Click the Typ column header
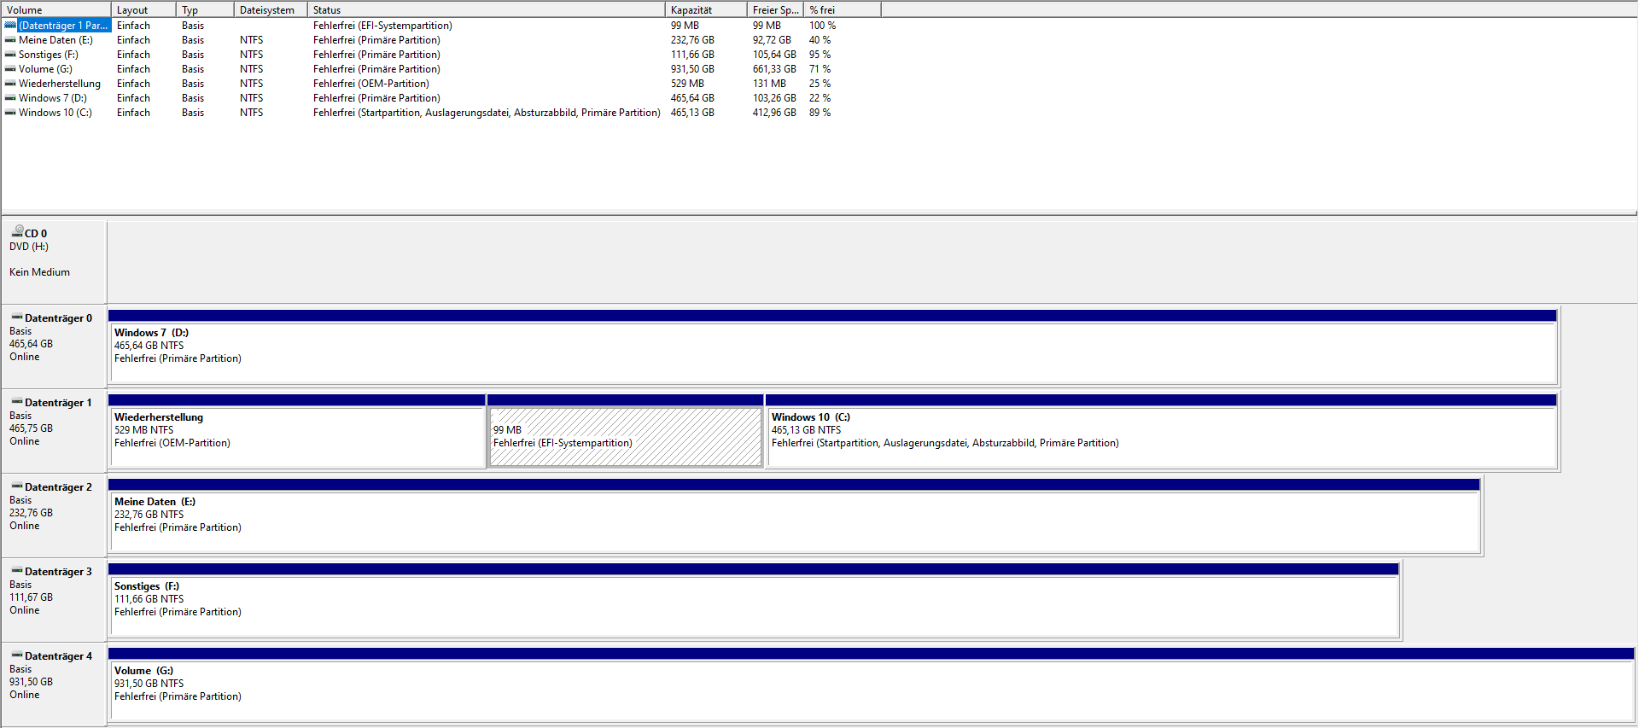 coord(205,9)
